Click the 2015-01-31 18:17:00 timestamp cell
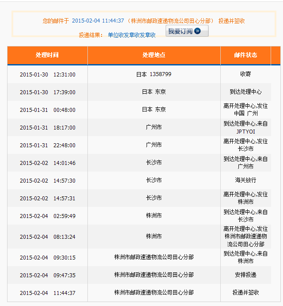Image resolution: width=283 pixels, height=306 pixels. click(x=47, y=128)
